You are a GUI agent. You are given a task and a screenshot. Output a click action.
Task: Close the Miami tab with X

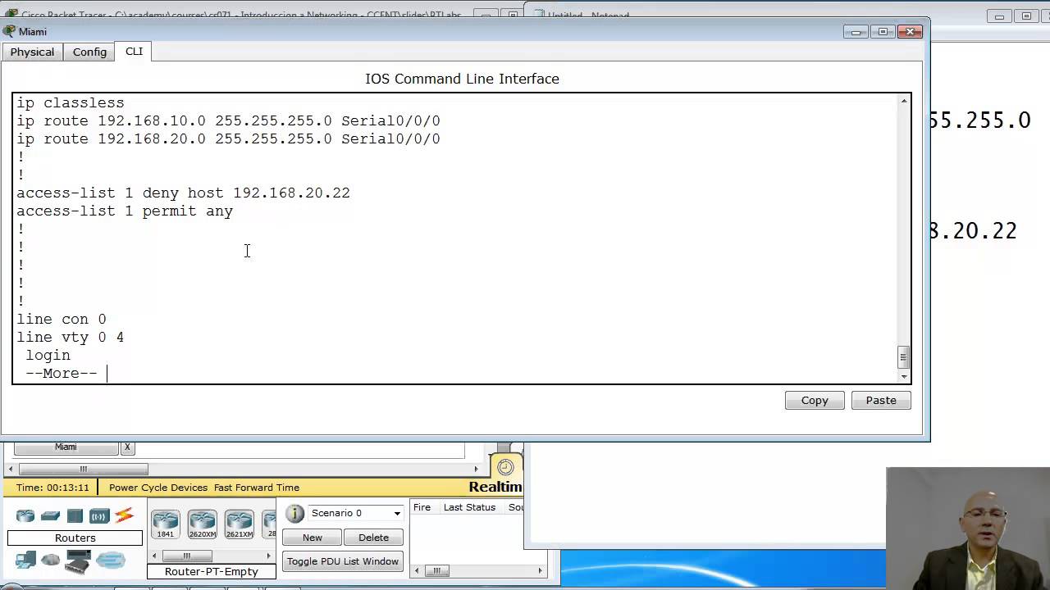pos(127,447)
